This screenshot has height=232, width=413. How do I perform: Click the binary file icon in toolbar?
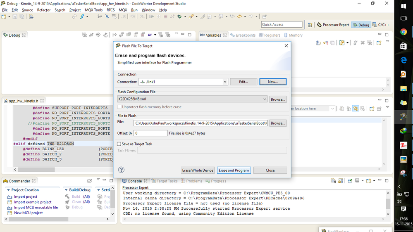pyautogui.click(x=31, y=17)
